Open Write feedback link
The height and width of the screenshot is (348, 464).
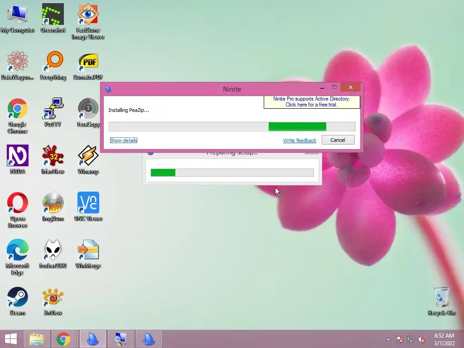(300, 140)
